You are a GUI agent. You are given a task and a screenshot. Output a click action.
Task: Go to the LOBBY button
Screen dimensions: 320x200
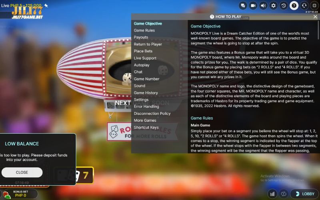point(305,194)
